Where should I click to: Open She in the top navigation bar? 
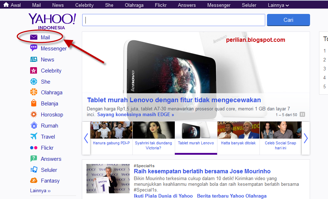click(109, 5)
